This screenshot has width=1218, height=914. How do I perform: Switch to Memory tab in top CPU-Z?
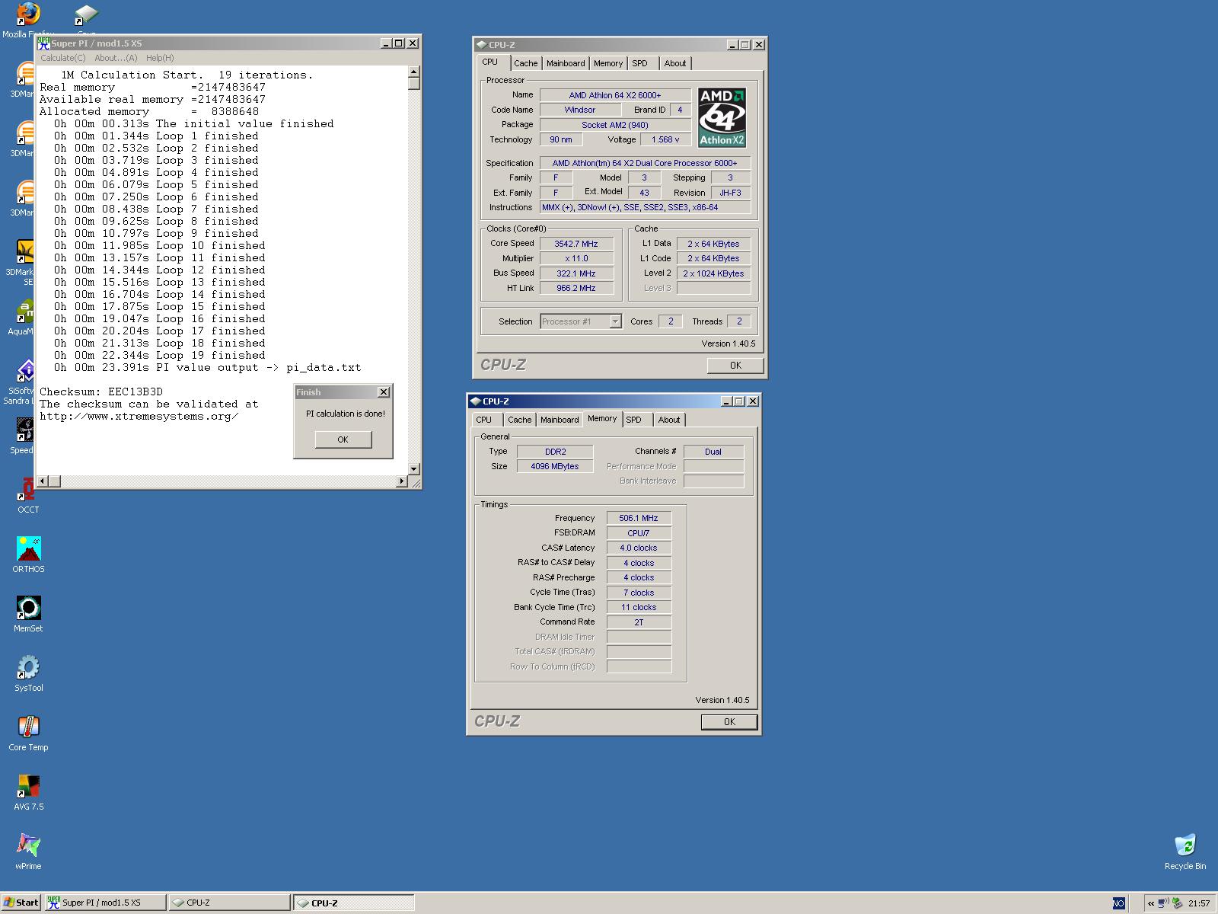click(608, 63)
